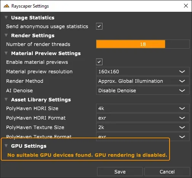The width and height of the screenshot is (192, 178).
Task: Open PolyHaven Texture Format dropdown
Action: click(x=143, y=137)
